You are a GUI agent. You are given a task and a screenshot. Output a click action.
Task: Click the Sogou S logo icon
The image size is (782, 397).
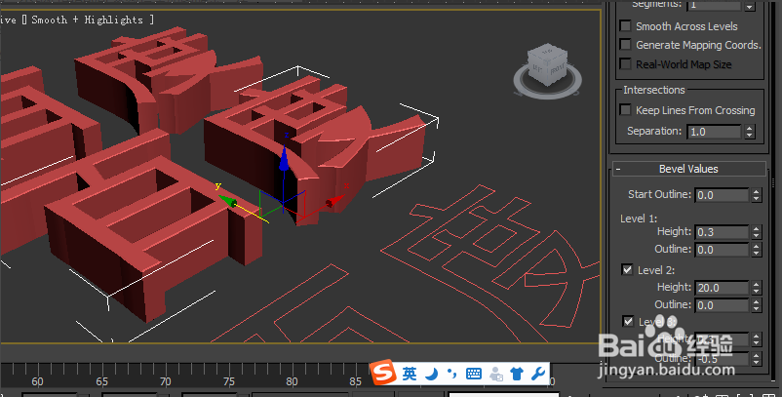click(x=383, y=372)
